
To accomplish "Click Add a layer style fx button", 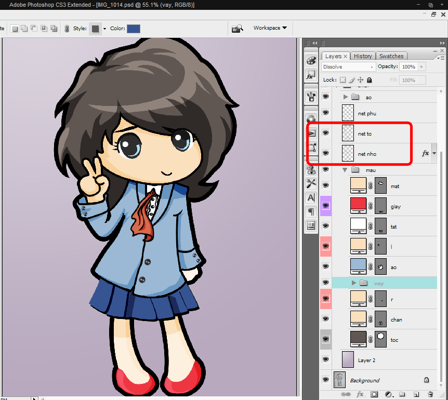I will coord(360,394).
